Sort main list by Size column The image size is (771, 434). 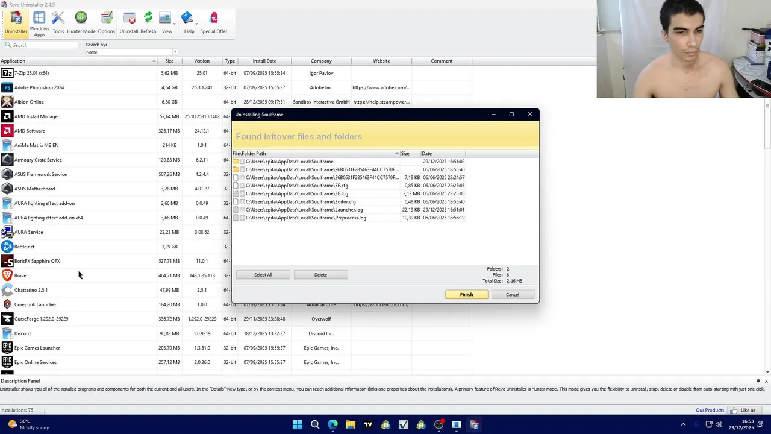169,61
